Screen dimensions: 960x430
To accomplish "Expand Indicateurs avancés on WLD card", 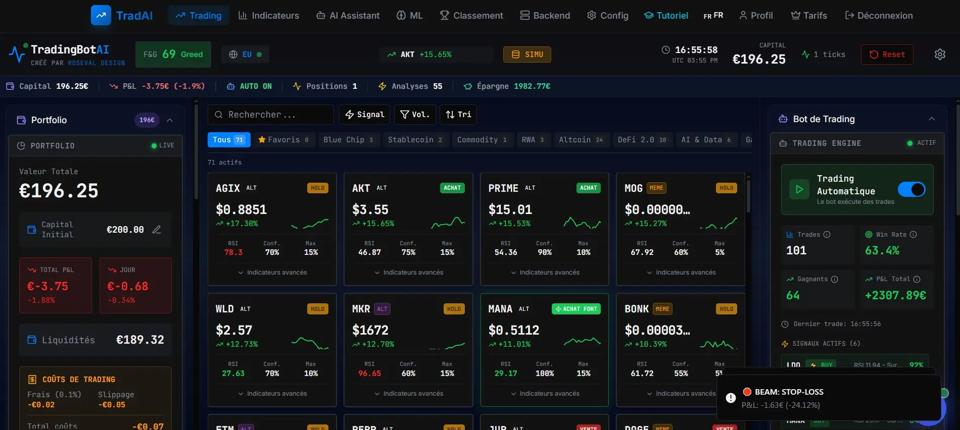I will [272, 394].
